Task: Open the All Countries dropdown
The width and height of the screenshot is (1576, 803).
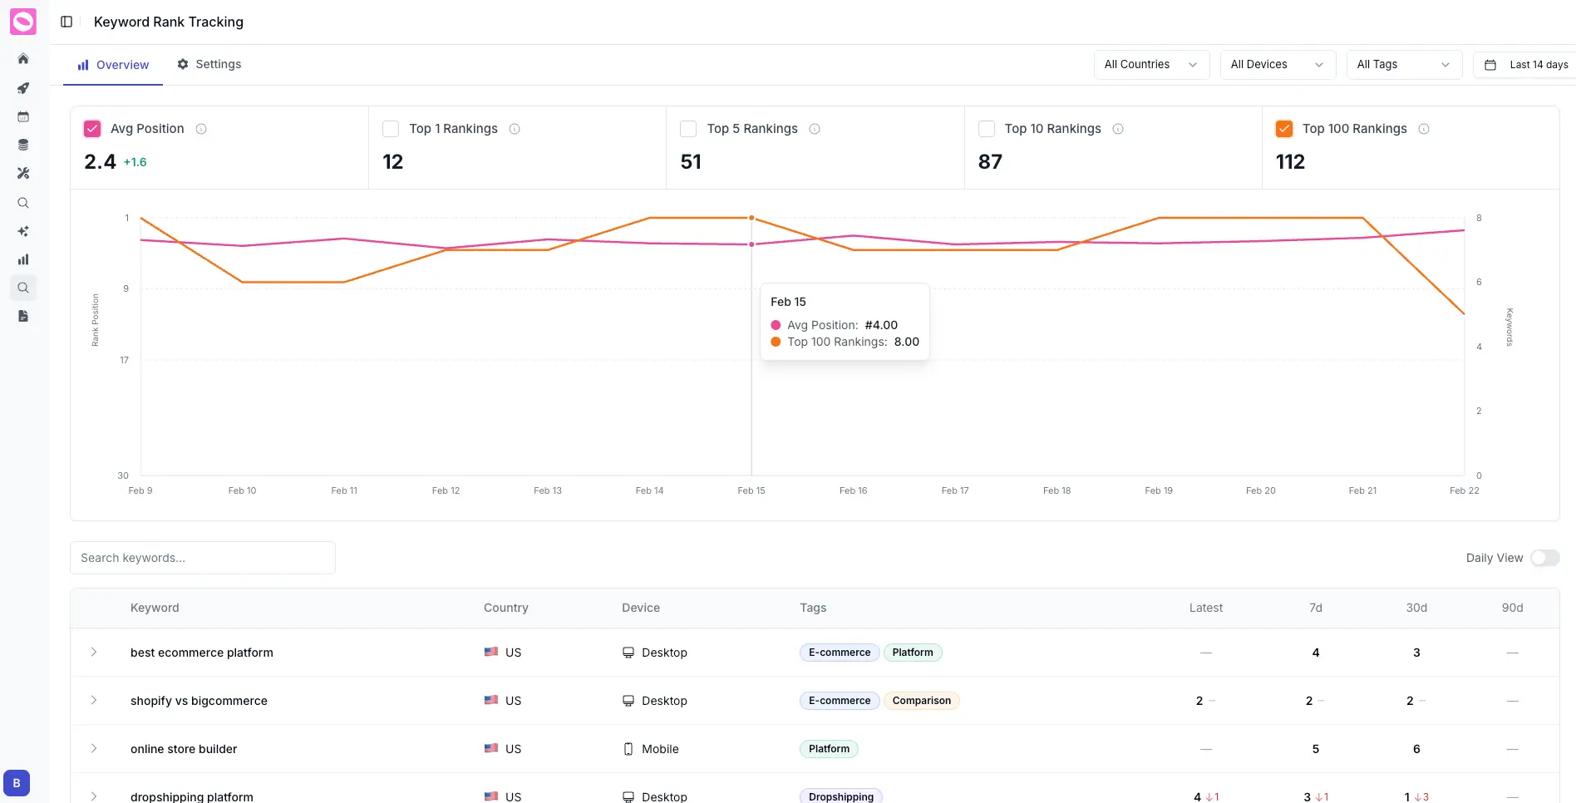Action: (1150, 64)
